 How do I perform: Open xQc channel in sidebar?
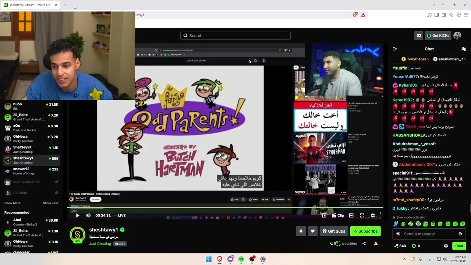coord(31,128)
